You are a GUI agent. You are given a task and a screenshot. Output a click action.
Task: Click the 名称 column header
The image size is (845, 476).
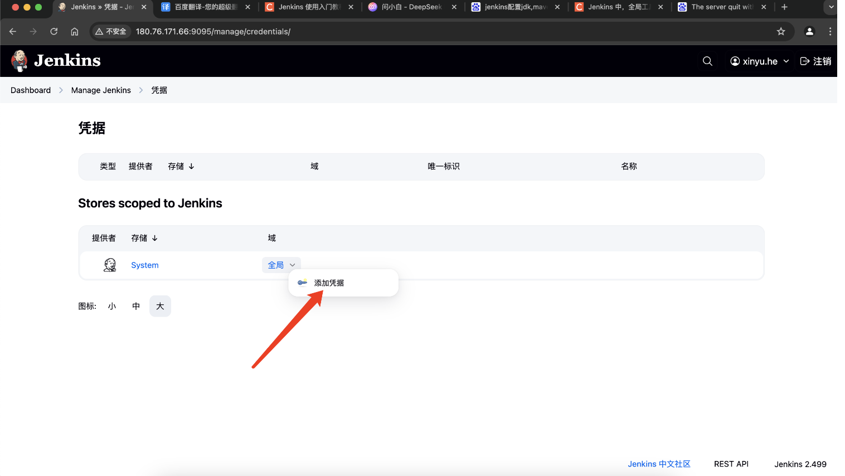point(629,166)
